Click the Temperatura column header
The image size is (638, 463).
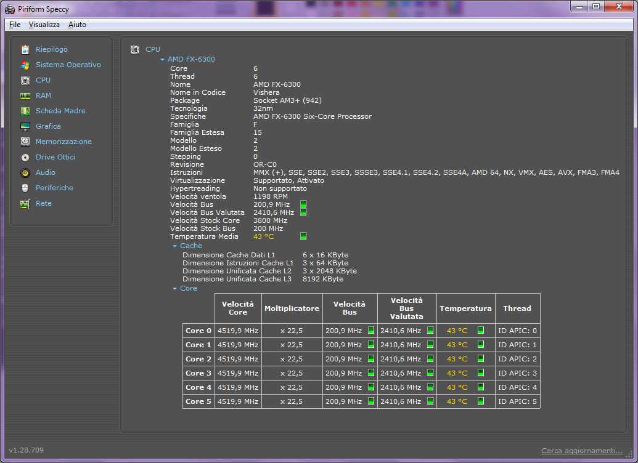[x=465, y=308]
